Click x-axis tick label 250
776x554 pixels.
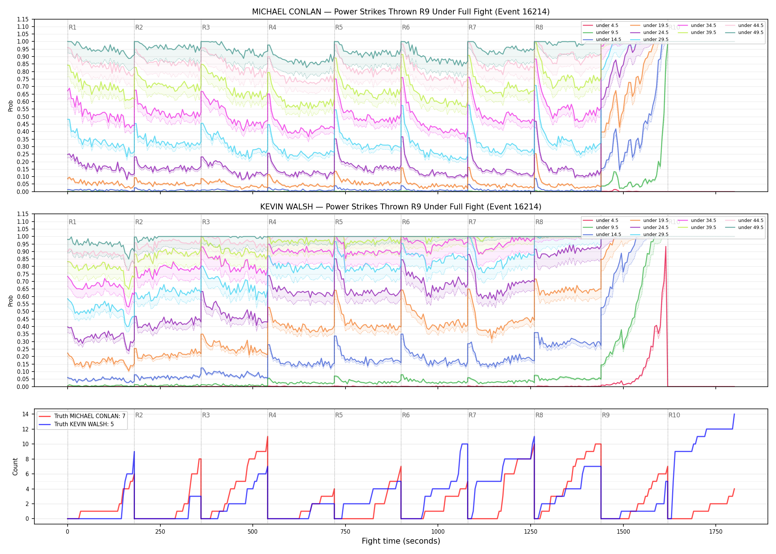coord(160,532)
